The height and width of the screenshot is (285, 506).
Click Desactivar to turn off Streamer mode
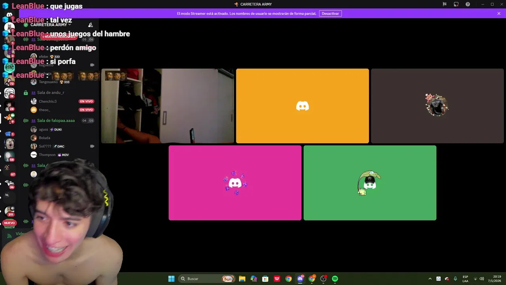pyautogui.click(x=330, y=13)
